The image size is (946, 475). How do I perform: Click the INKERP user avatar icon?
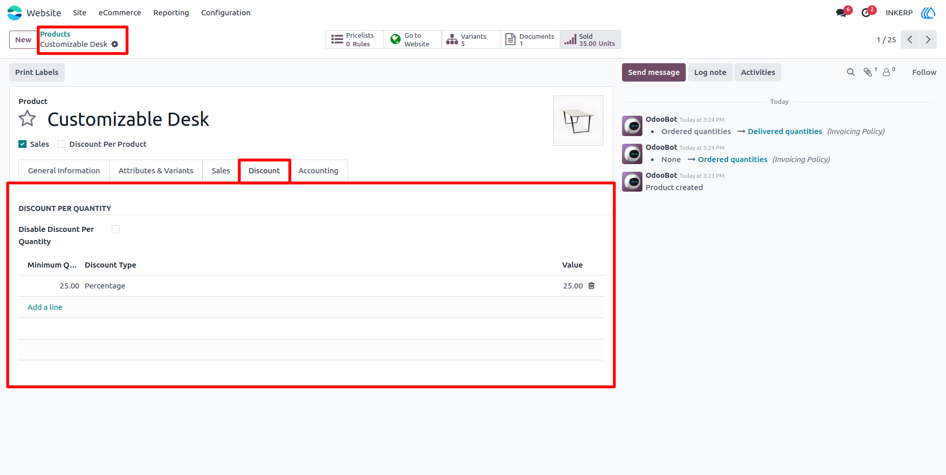[x=928, y=13]
